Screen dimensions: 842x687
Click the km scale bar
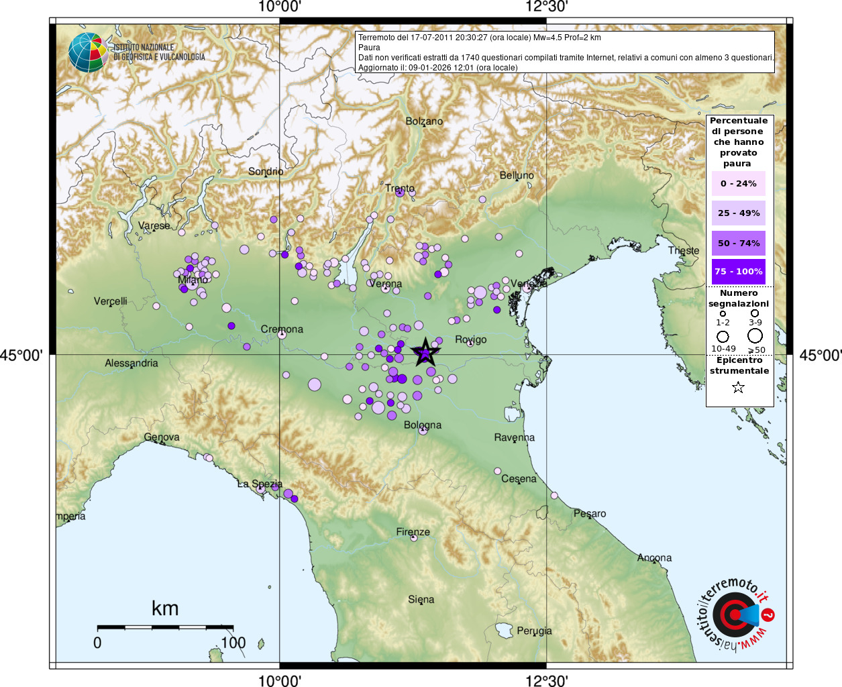165,627
